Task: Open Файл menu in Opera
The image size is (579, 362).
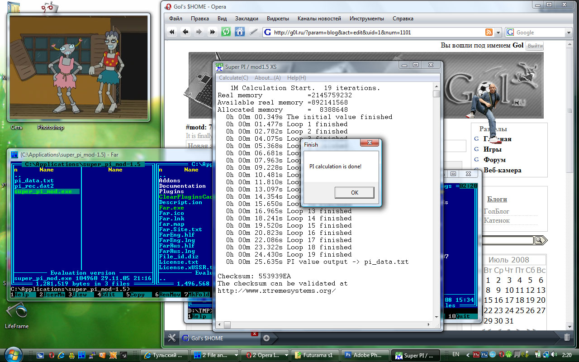Action: 176,19
